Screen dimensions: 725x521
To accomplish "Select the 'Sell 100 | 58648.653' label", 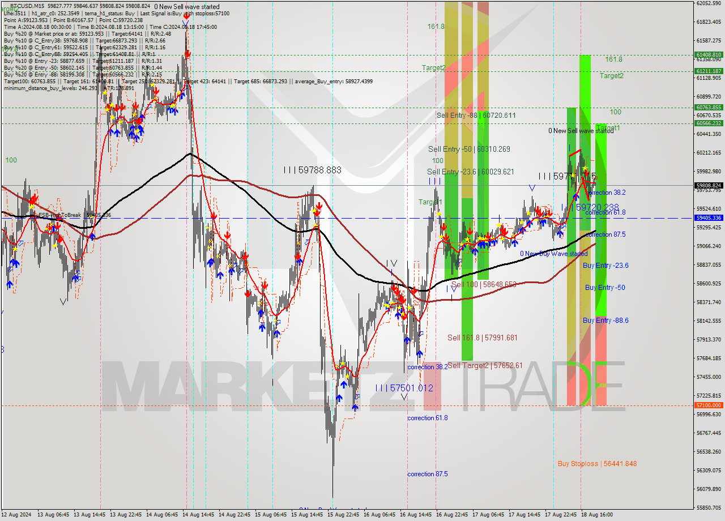I will click(x=484, y=284).
